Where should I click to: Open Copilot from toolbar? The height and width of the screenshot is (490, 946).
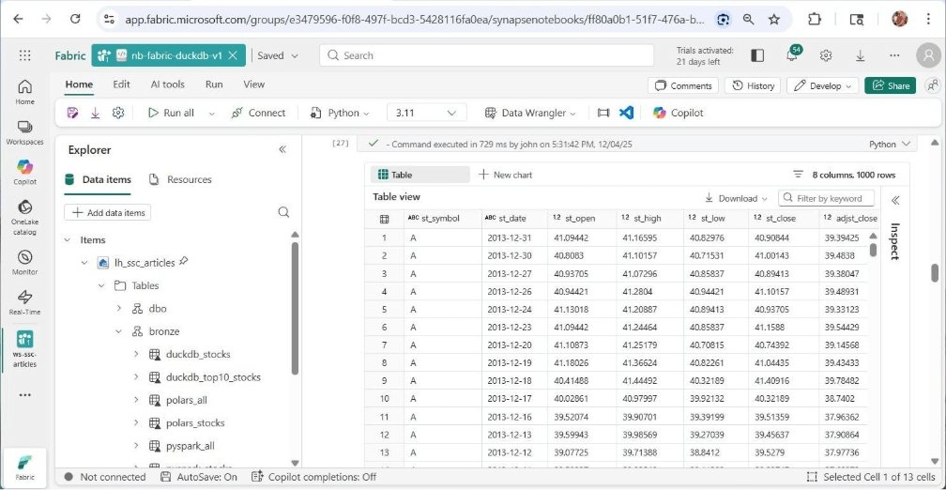click(x=679, y=113)
